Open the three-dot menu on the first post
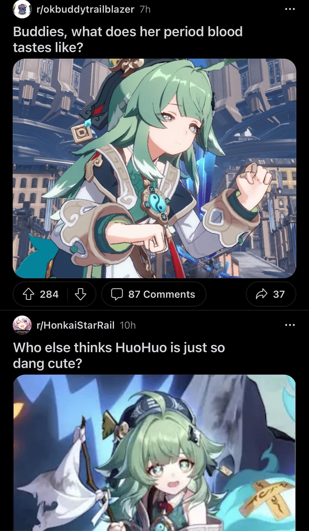 pos(290,9)
